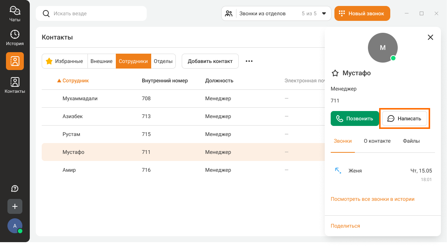
Task: Open История clock icon
Action: [x=15, y=38]
